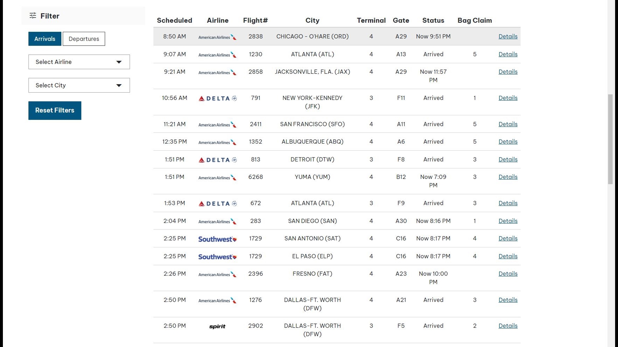
Task: Open the Select City dropdown
Action: click(79, 85)
